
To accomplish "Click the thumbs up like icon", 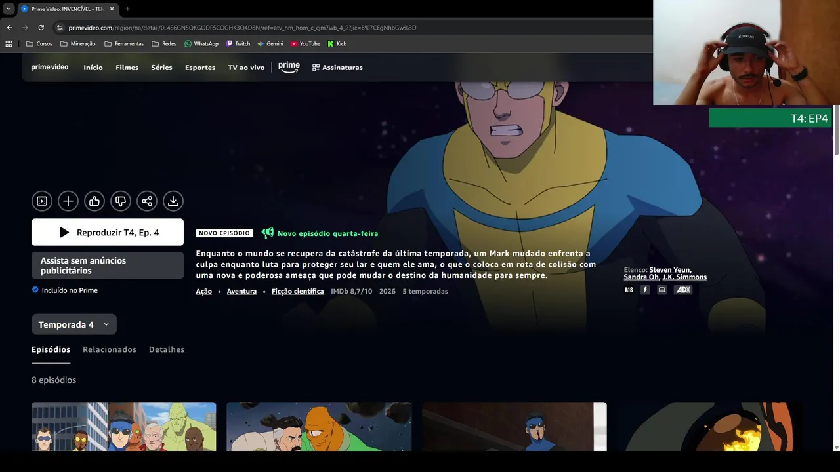I will click(x=94, y=201).
